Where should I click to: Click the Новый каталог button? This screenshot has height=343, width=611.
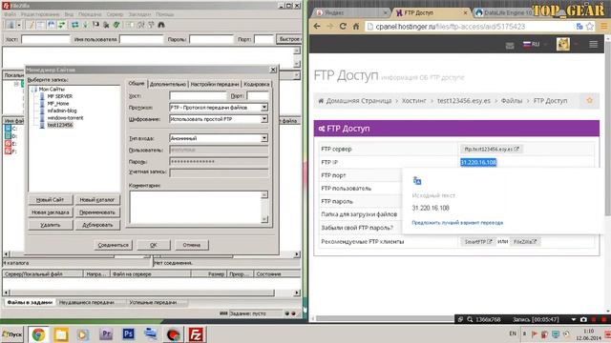click(x=97, y=200)
